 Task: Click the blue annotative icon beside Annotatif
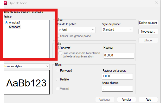coord(7,22)
